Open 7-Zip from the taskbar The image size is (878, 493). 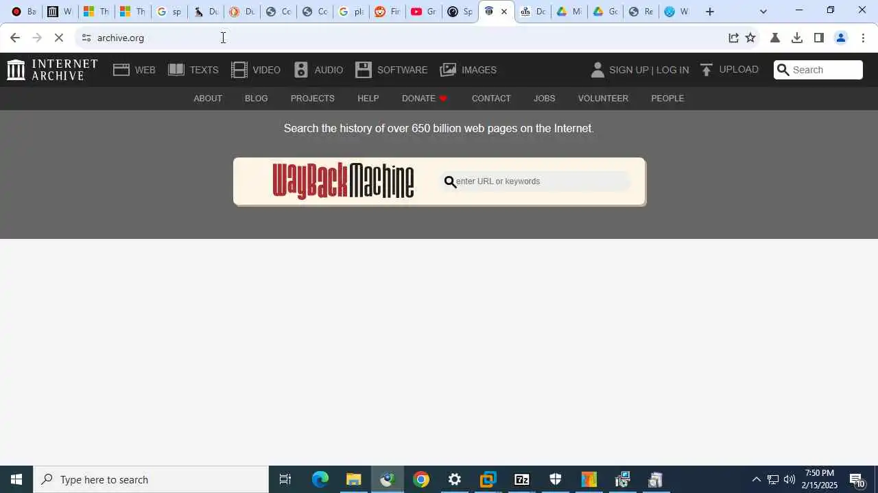[x=522, y=479]
